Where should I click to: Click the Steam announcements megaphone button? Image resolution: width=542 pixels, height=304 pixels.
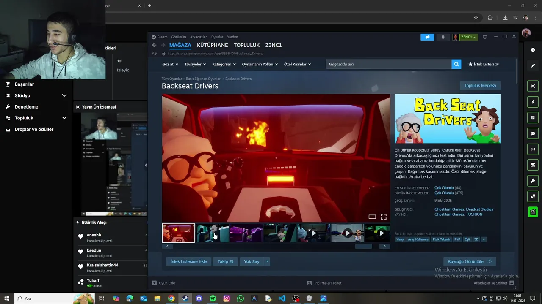pyautogui.click(x=427, y=37)
